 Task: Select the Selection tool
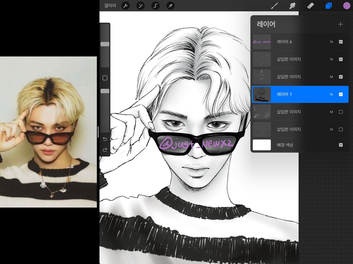click(155, 6)
